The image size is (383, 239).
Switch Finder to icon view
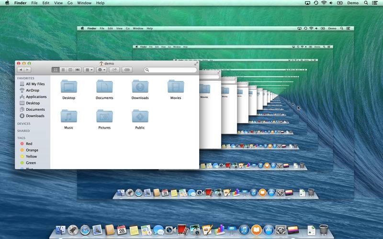pyautogui.click(x=56, y=70)
